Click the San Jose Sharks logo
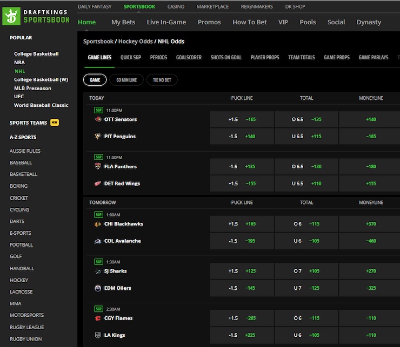This screenshot has height=347, width=400. 98,271
